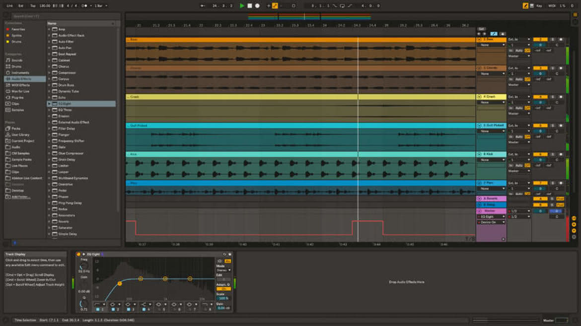This screenshot has height=326, width=581.
Task: Toggle the Kick track activator button
Action: 540,154
